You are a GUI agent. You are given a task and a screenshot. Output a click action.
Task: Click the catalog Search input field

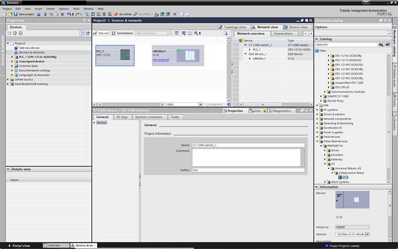point(346,45)
